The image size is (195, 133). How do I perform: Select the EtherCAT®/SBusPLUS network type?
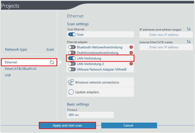pos(21,69)
